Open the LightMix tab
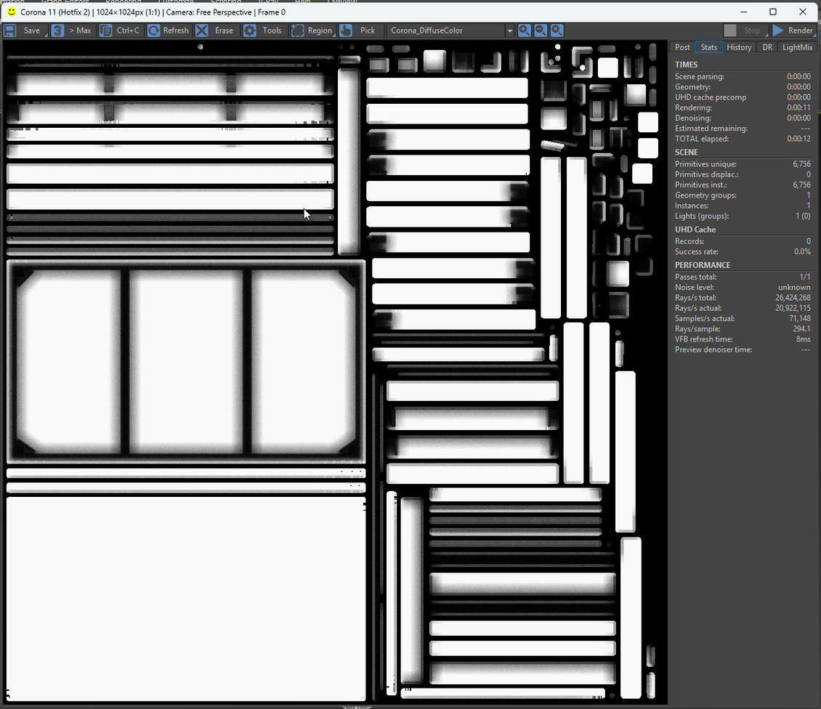Screen dimensions: 821x709 [797, 47]
